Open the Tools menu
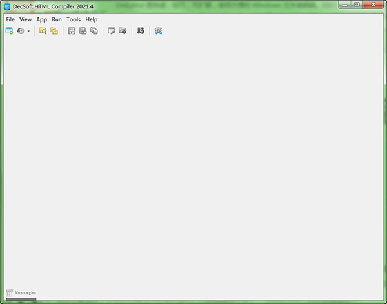 [74, 19]
